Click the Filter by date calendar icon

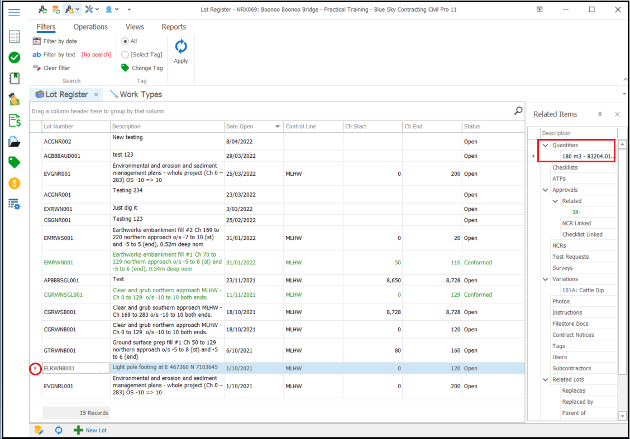[x=36, y=41]
